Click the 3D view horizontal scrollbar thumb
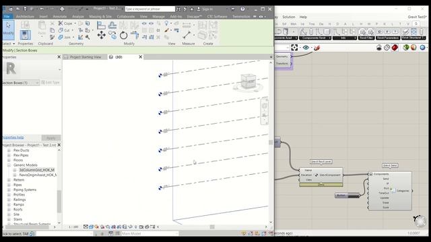 pos(212,227)
